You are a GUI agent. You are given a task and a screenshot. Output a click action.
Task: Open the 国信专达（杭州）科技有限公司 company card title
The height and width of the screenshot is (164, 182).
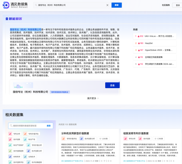click(x=30, y=92)
